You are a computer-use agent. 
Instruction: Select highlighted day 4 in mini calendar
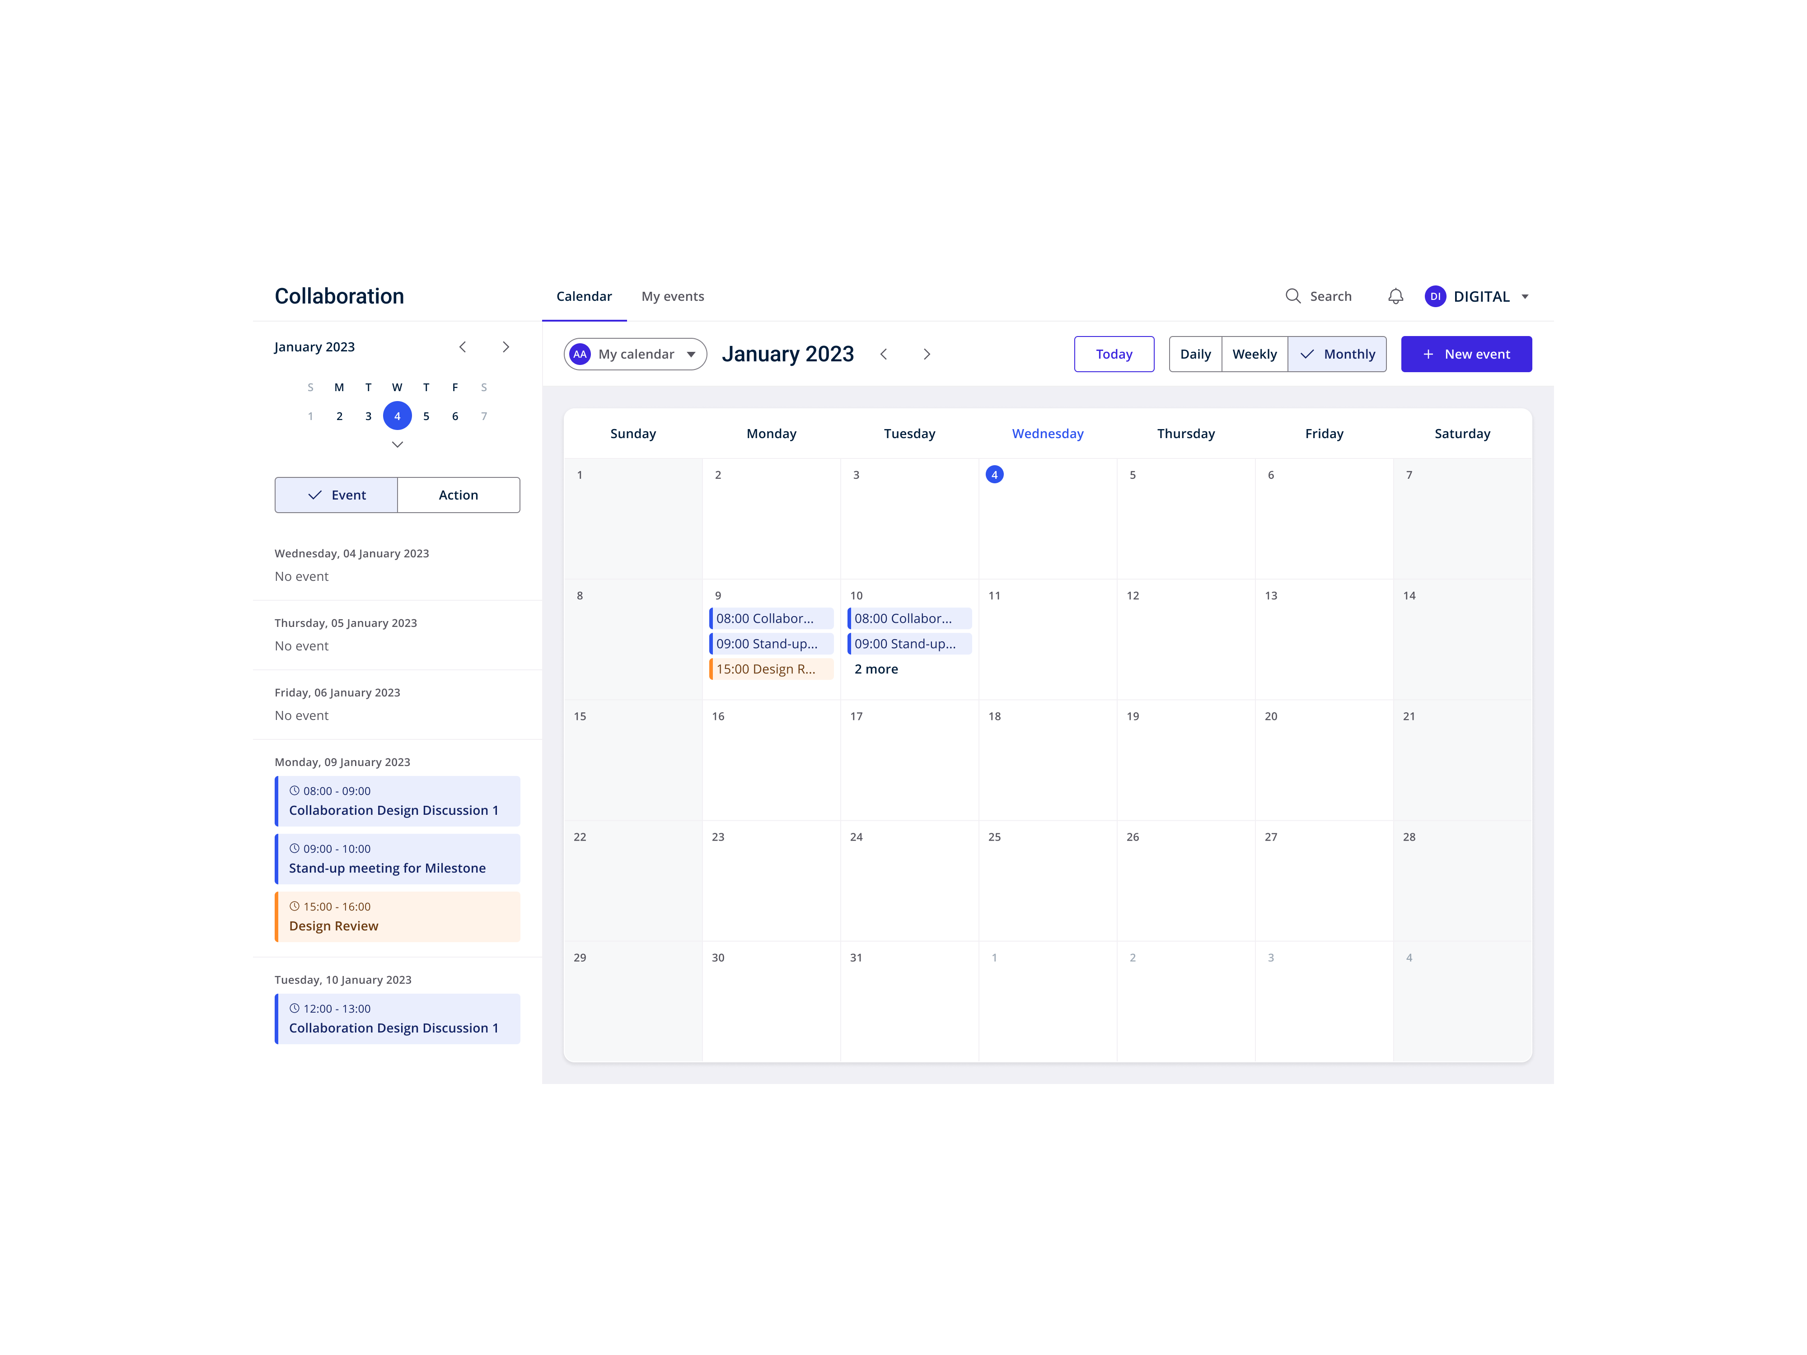click(397, 416)
